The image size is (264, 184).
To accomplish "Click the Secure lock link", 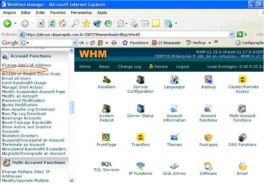I will tap(158, 66).
